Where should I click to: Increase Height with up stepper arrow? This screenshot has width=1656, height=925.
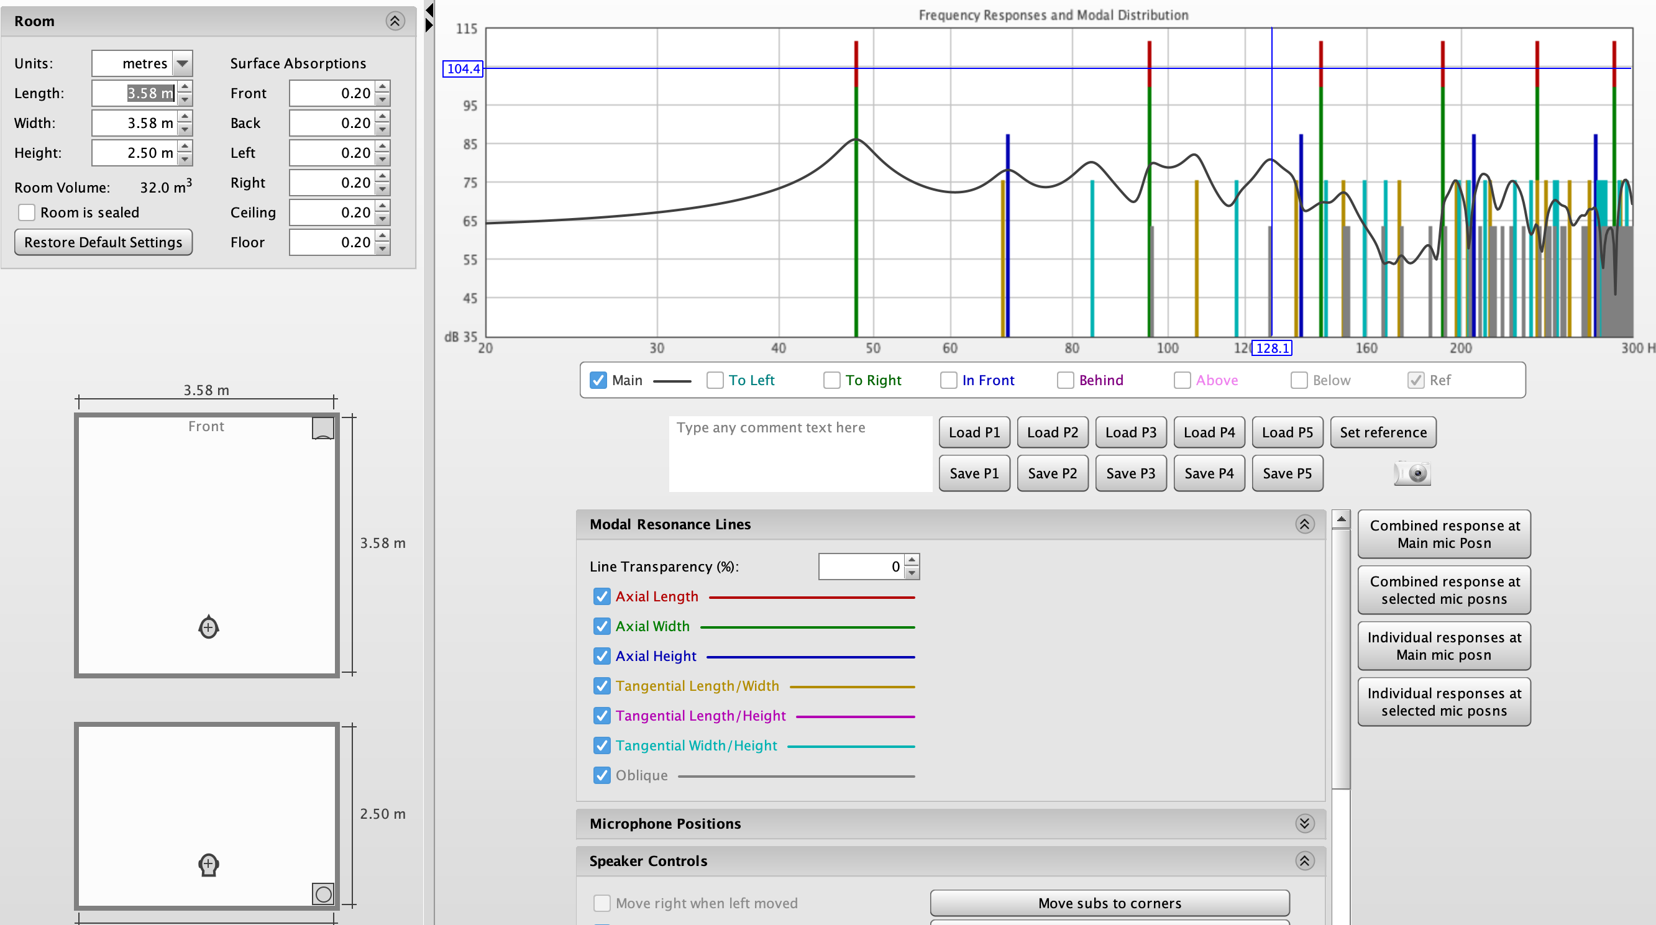[x=185, y=147]
